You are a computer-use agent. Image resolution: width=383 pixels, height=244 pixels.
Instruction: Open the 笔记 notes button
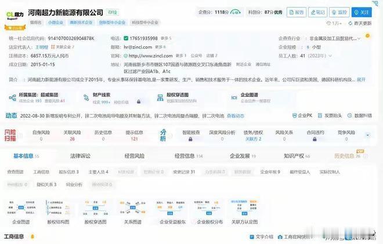coord(317,12)
